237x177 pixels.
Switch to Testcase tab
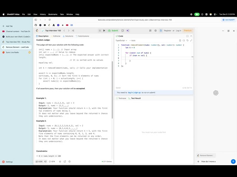(x=121, y=98)
